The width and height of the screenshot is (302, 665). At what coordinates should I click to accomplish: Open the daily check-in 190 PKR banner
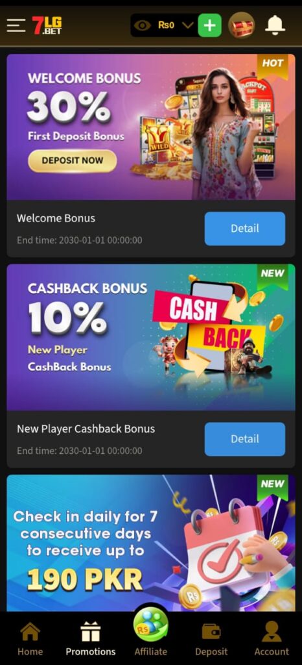tap(151, 543)
